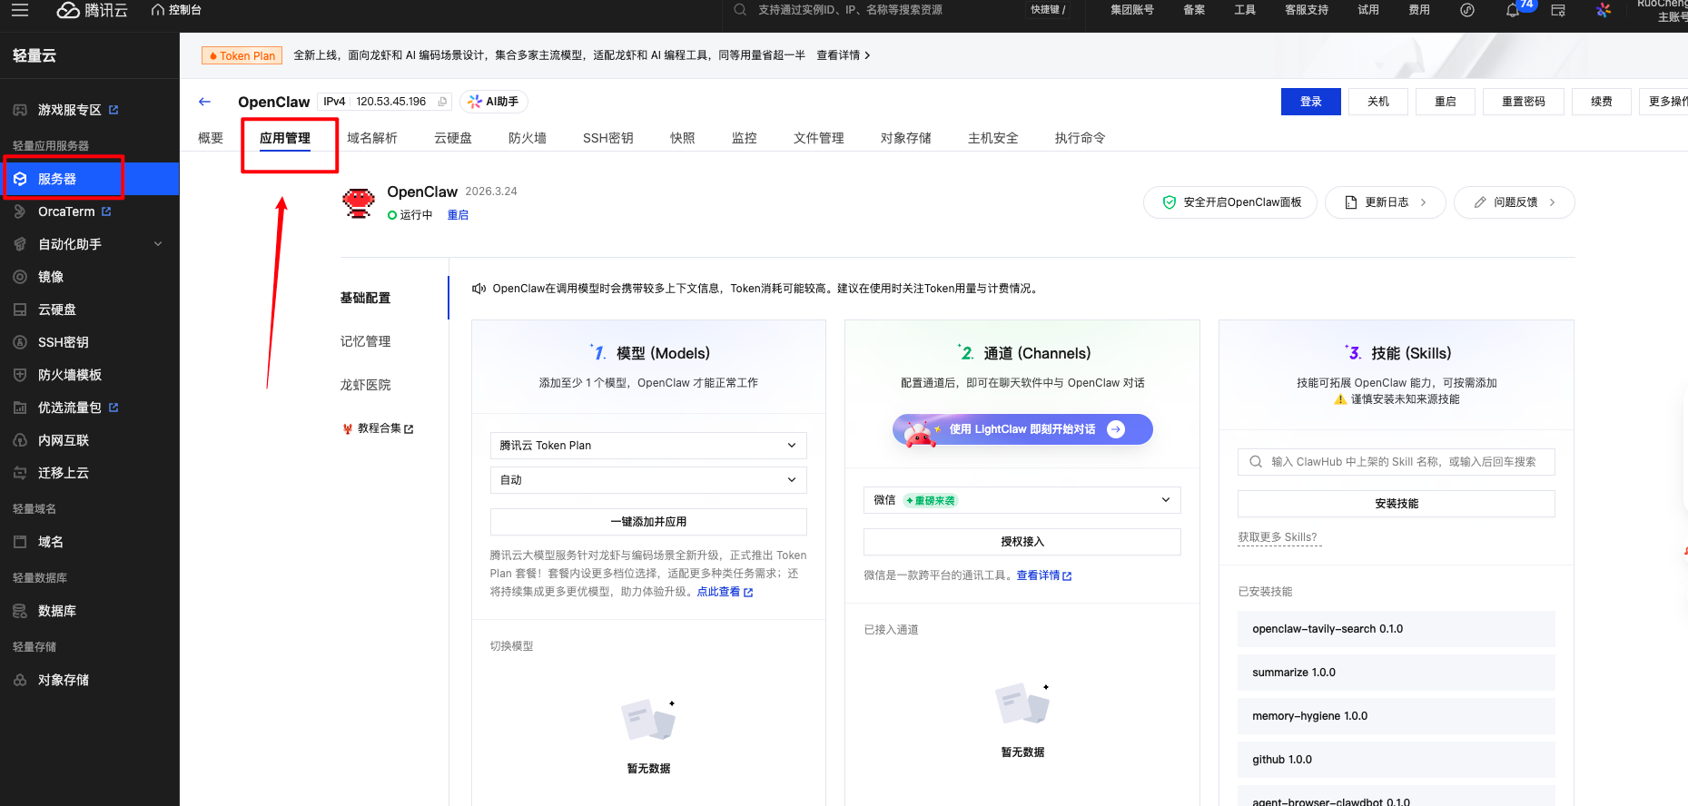Open the AI star icon in header

(x=1604, y=10)
